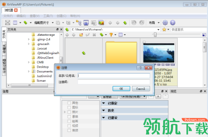Open the 帮助(H) menu
This screenshot has height=137, width=208.
(75, 16)
